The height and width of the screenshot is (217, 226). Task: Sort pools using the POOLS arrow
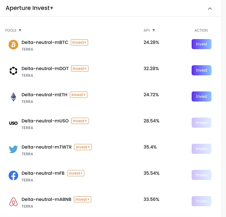(20, 30)
